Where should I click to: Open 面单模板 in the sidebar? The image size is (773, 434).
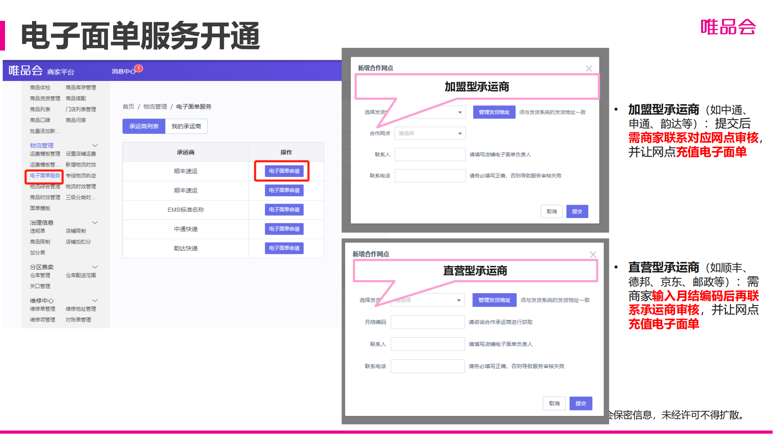(x=40, y=208)
